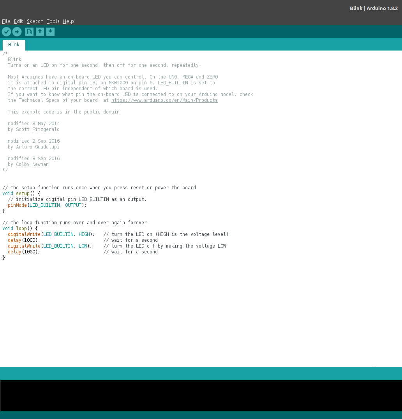The width and height of the screenshot is (402, 419).
Task: Click the first delay(1000) line
Action: (x=24, y=240)
